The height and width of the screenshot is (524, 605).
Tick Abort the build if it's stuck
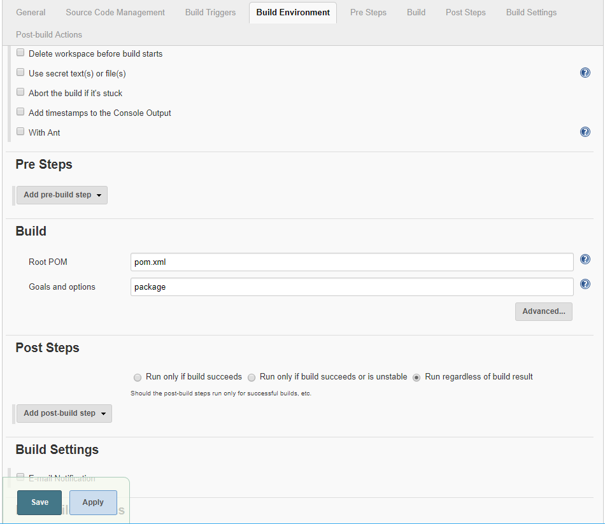pyautogui.click(x=20, y=92)
